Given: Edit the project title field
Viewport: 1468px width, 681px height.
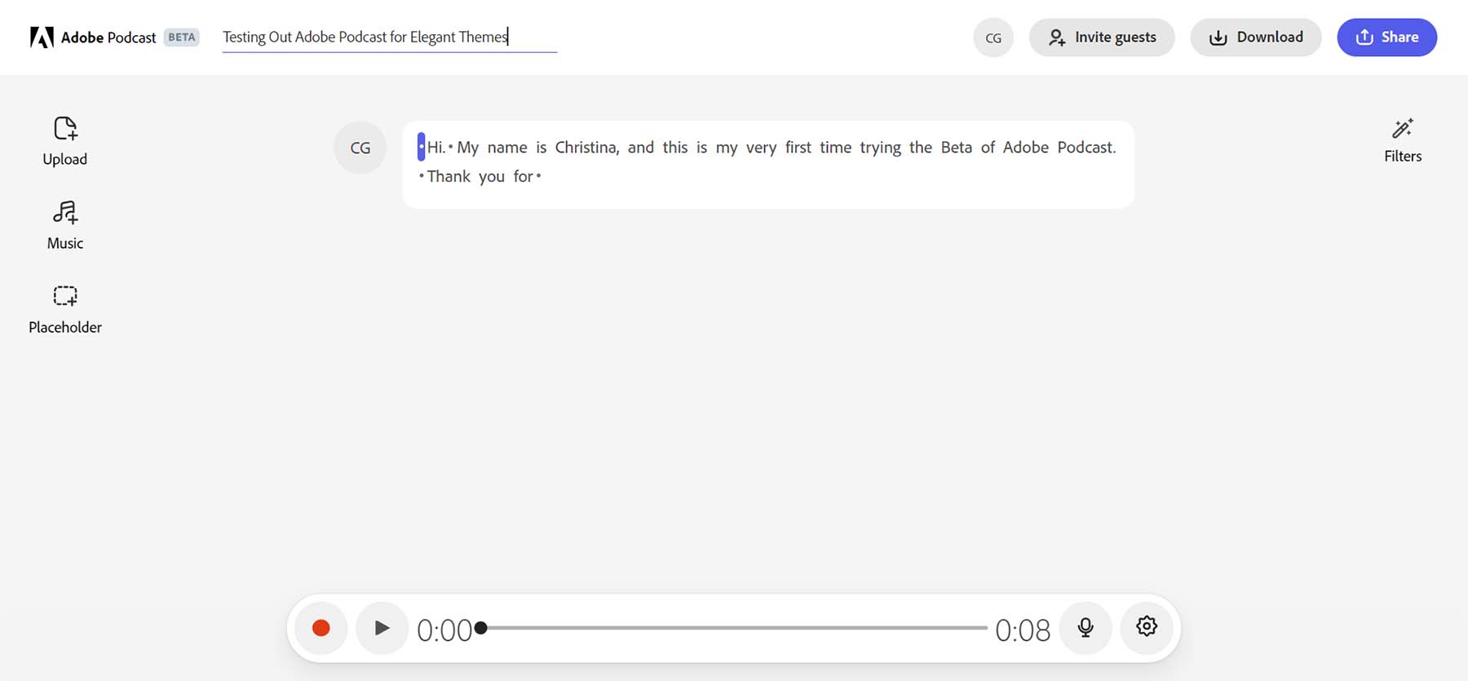Looking at the screenshot, I should (390, 38).
